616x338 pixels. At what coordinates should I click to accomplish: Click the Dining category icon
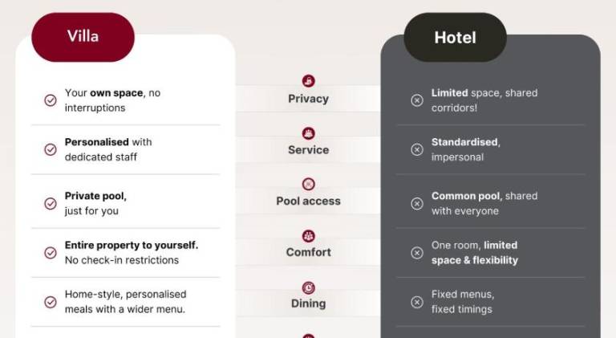click(308, 287)
